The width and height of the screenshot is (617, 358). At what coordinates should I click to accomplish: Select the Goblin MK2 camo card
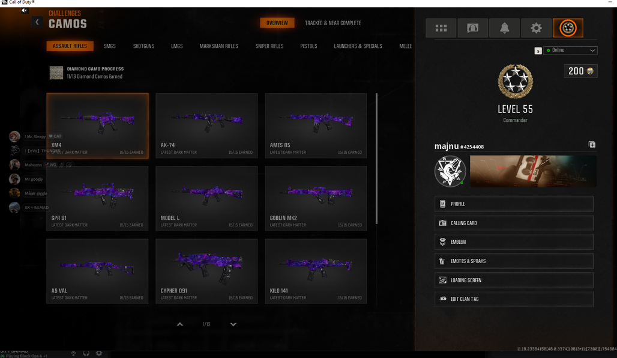pyautogui.click(x=316, y=198)
